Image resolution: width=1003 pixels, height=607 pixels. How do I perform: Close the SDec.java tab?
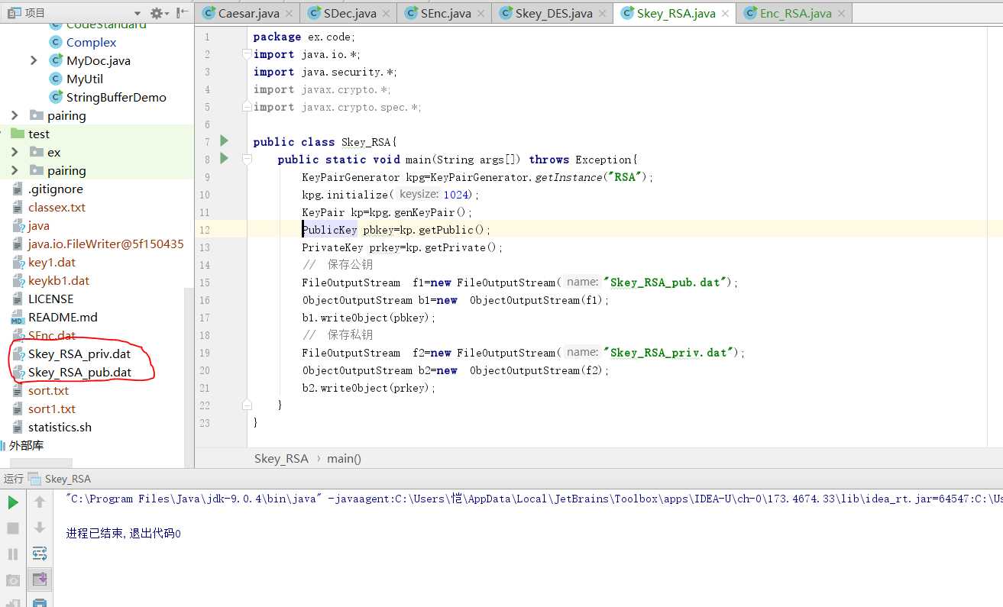click(386, 14)
